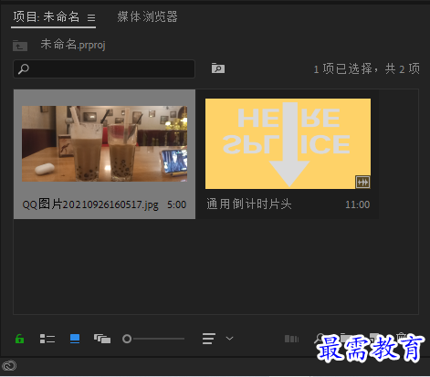
Task: Create a search bin from query icon
Action: point(218,68)
